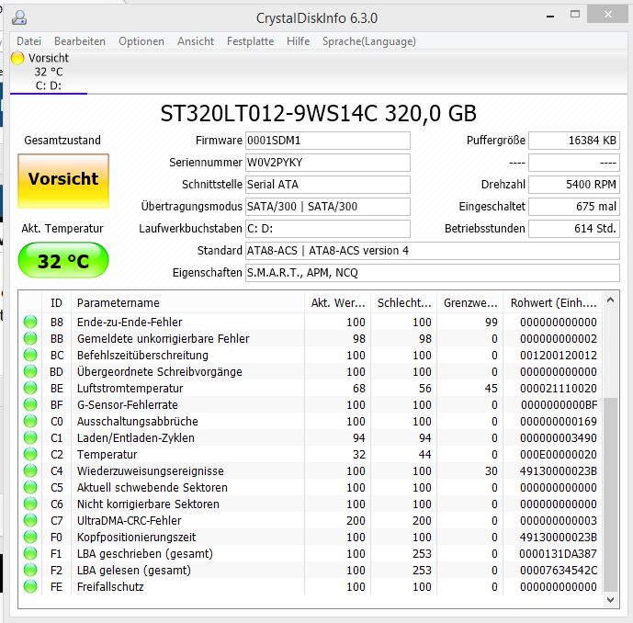Close the CrystalDiskInfo window
The height and width of the screenshot is (623, 633).
click(608, 15)
